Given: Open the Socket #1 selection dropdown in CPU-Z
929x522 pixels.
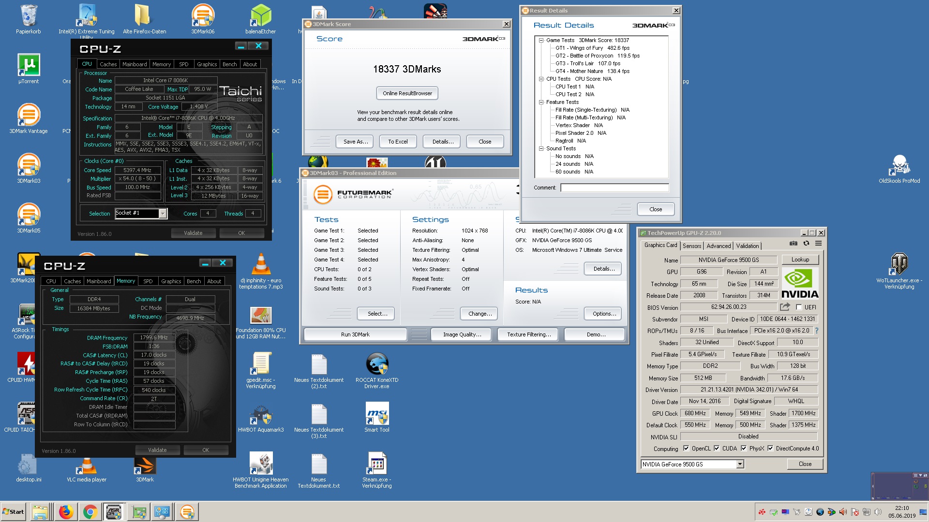Looking at the screenshot, I should [163, 213].
